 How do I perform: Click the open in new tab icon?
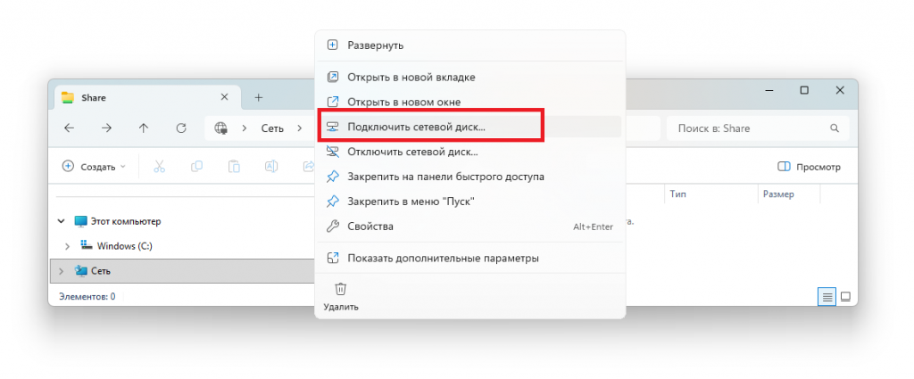[x=332, y=77]
